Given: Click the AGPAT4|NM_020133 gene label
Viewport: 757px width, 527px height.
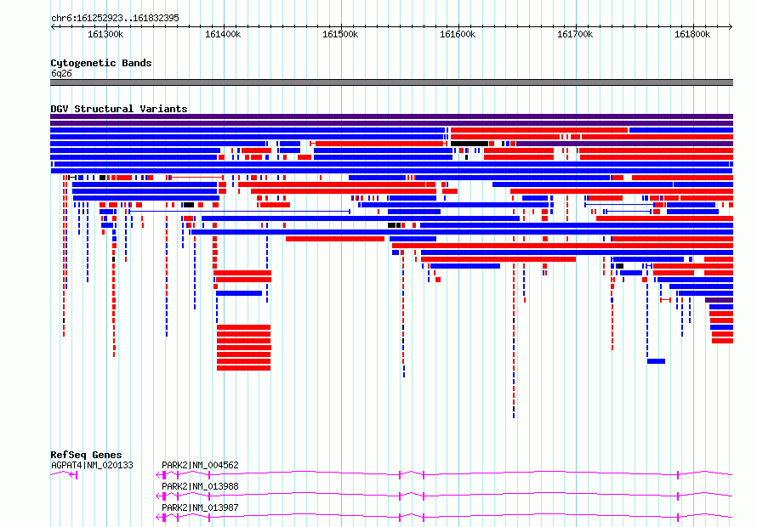Looking at the screenshot, I should tap(92, 465).
